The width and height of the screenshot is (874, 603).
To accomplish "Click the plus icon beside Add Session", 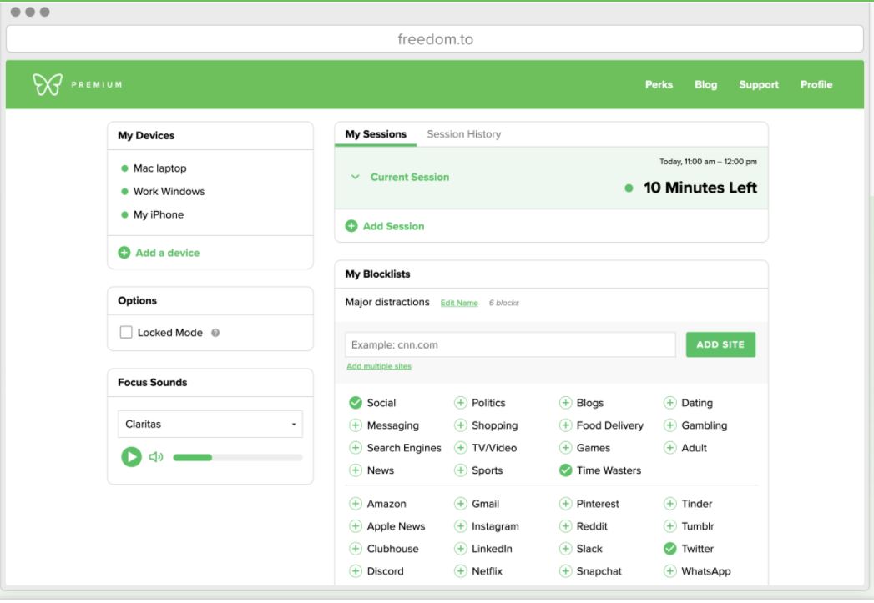I will (x=351, y=226).
